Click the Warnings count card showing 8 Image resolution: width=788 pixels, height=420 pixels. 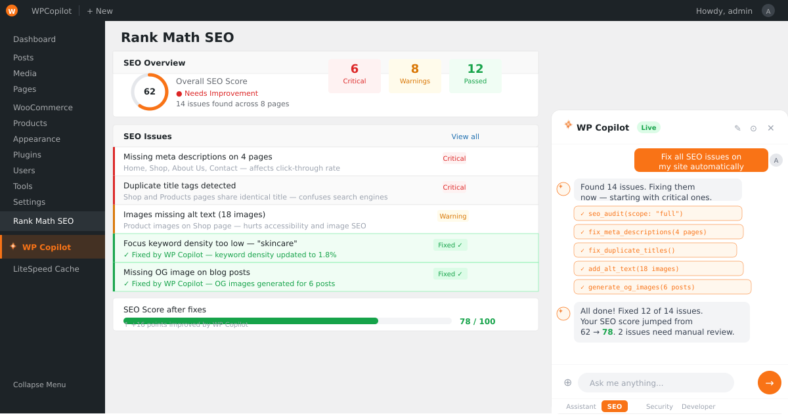(x=415, y=76)
